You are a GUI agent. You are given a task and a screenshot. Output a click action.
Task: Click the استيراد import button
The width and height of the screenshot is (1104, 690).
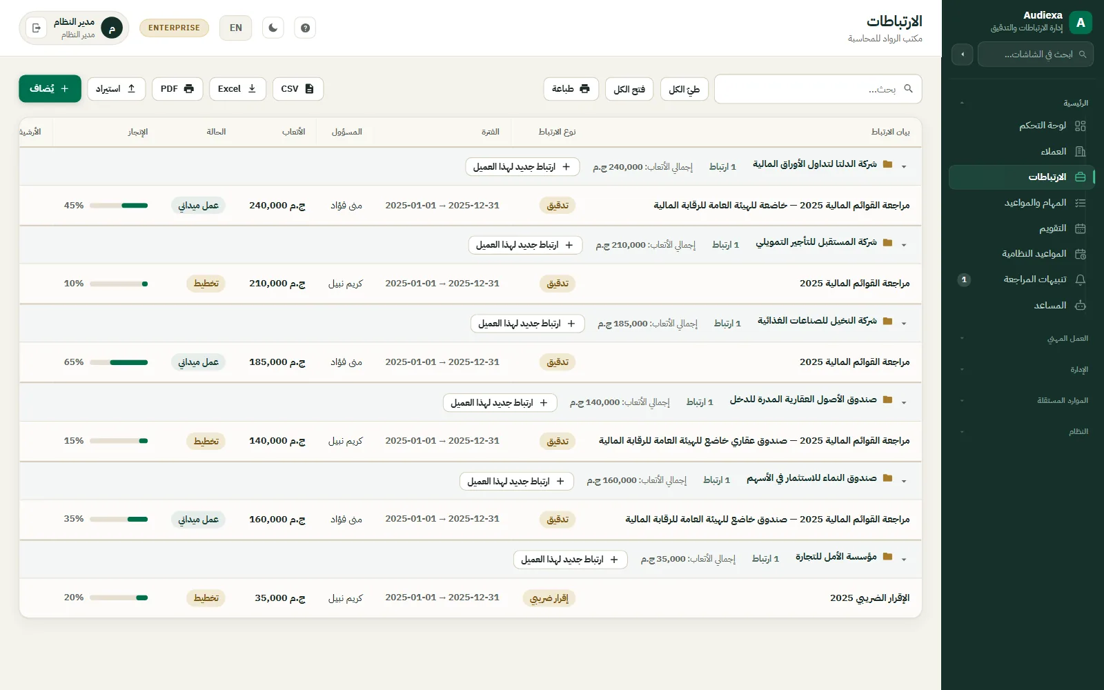(x=116, y=89)
